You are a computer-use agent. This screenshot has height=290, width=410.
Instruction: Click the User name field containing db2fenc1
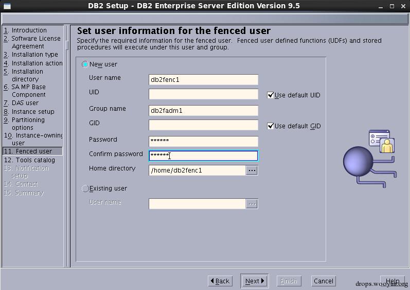point(203,80)
